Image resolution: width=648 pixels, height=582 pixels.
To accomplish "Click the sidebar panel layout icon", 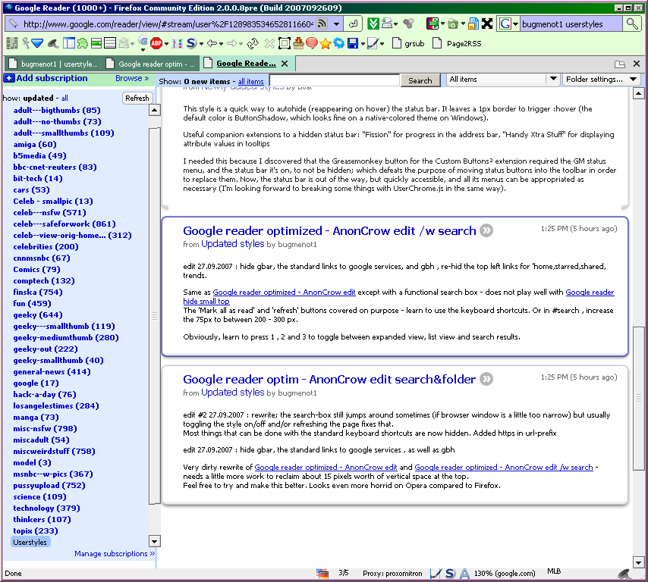I will tap(68, 43).
